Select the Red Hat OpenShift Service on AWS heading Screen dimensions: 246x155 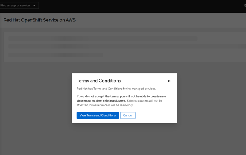coord(39,20)
